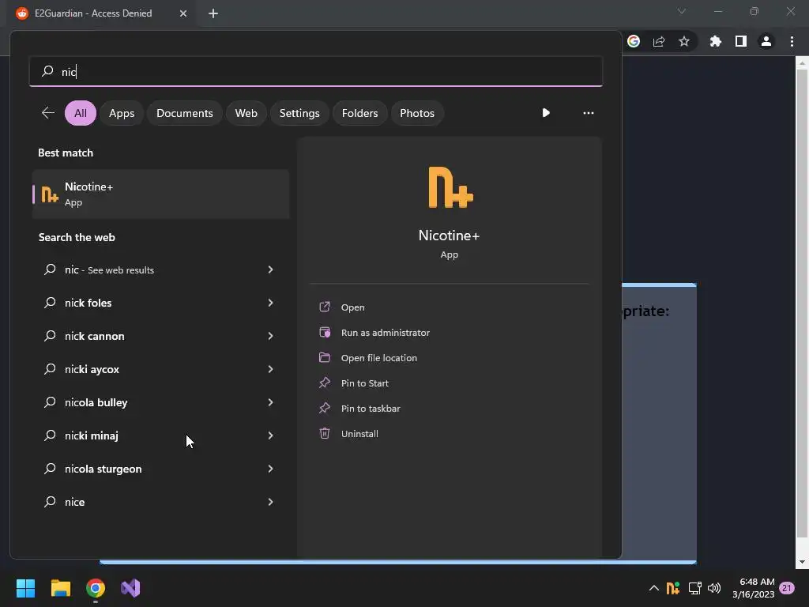809x607 pixels.
Task: Open Google Chrome from the taskbar
Action: coord(96,588)
